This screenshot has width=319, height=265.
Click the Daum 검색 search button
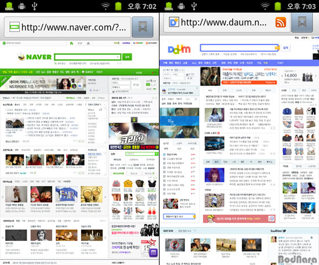point(285,47)
